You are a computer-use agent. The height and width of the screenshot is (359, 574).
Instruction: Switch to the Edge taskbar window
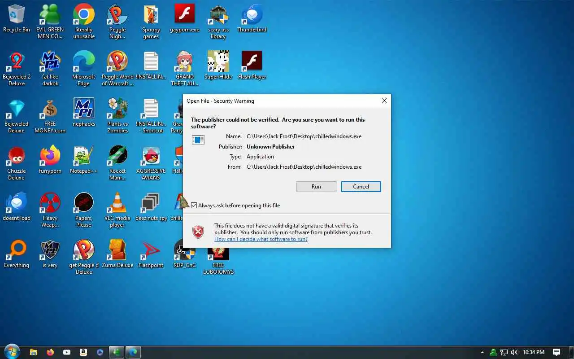coord(134,352)
